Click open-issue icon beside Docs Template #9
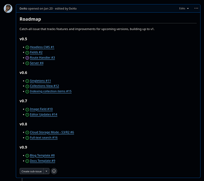The image size is (204, 181). (27, 161)
